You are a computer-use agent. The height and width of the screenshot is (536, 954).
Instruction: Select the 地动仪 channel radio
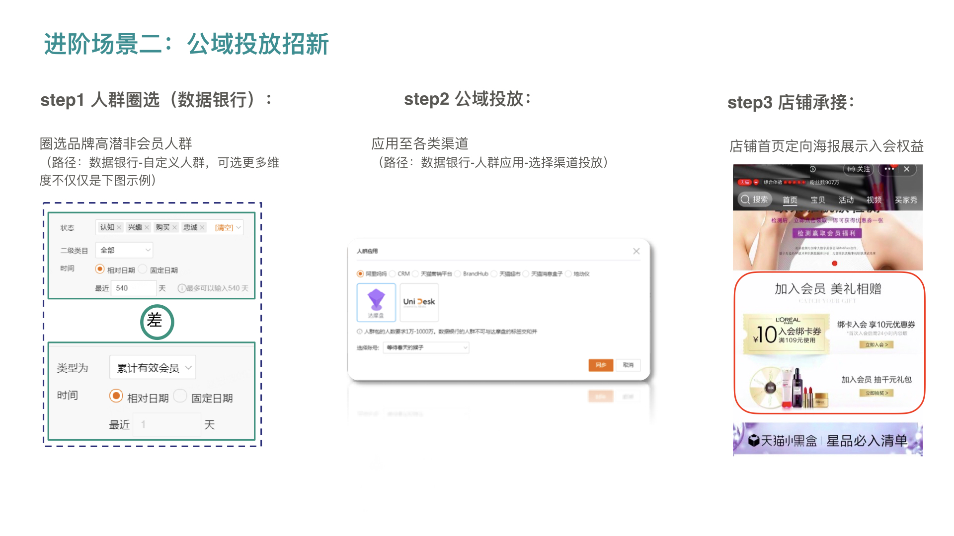(x=568, y=273)
